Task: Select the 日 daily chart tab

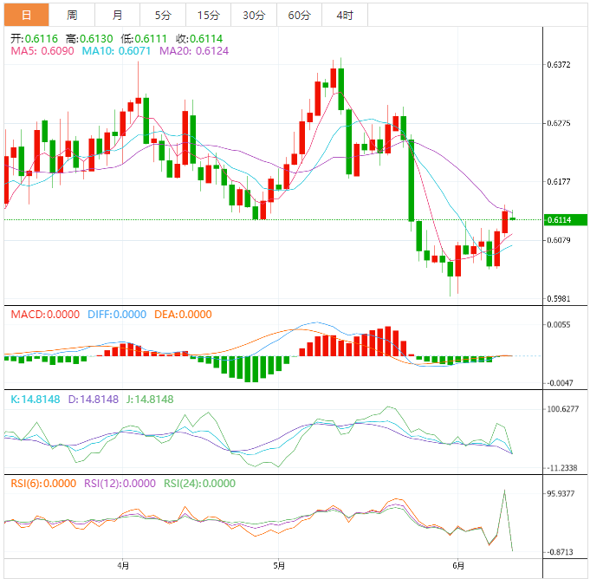Action: [26, 15]
